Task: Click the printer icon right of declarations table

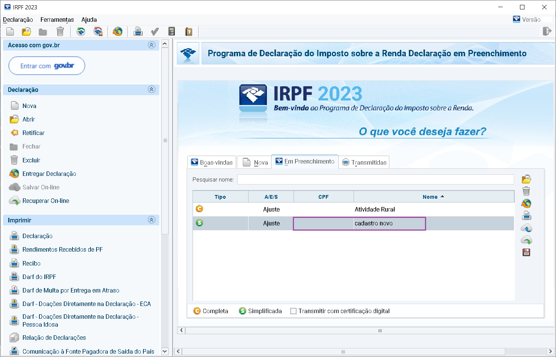Action: 526,216
